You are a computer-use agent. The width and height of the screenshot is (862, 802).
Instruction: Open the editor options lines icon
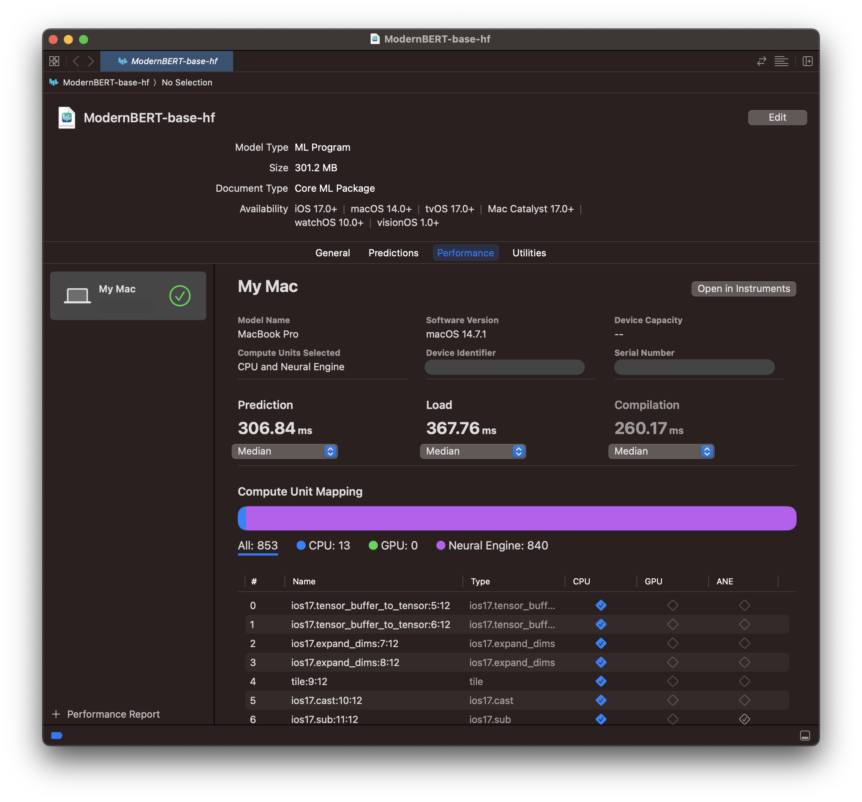point(781,61)
